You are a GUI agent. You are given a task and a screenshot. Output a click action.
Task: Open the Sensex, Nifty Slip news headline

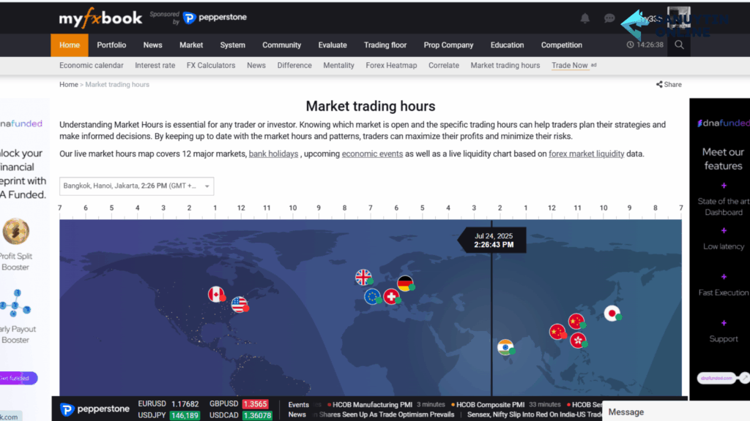(x=535, y=415)
